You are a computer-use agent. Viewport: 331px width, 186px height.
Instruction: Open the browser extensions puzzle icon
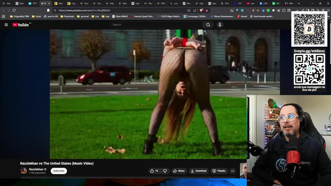pyautogui.click(x=284, y=10)
